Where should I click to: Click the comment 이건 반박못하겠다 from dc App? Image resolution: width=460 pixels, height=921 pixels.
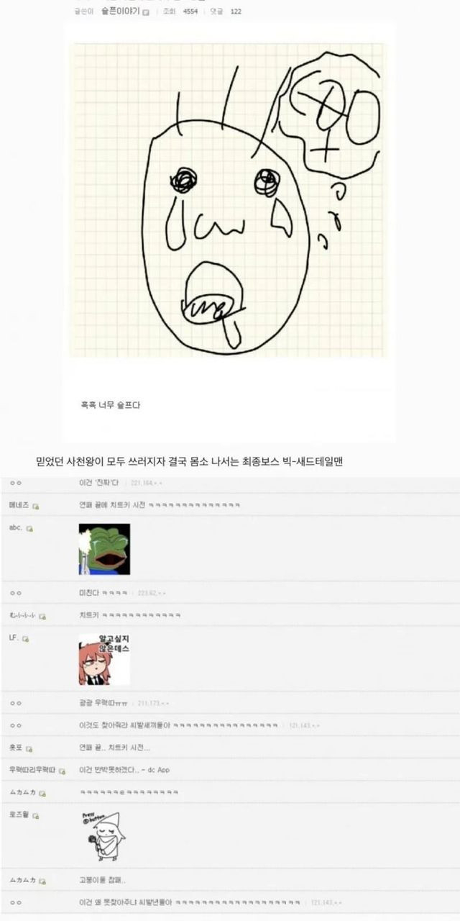[124, 771]
